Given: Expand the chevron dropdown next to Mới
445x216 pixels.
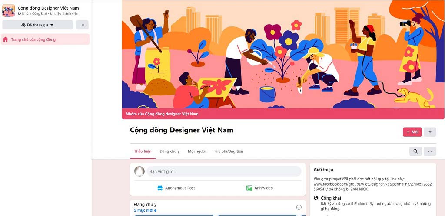Looking at the screenshot, I should coord(430,132).
